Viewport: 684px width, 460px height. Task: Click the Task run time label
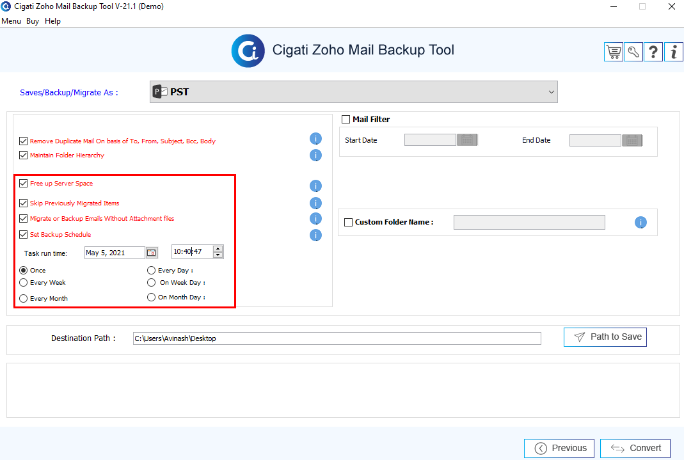click(x=45, y=253)
